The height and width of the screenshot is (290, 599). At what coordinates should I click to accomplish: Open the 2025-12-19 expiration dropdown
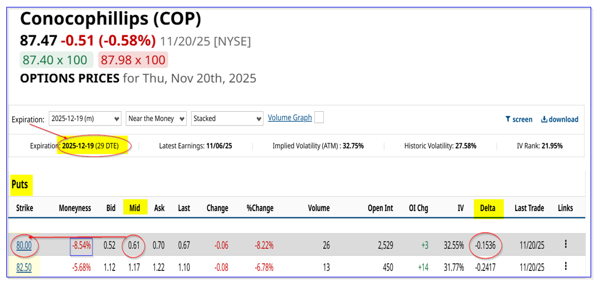85,119
